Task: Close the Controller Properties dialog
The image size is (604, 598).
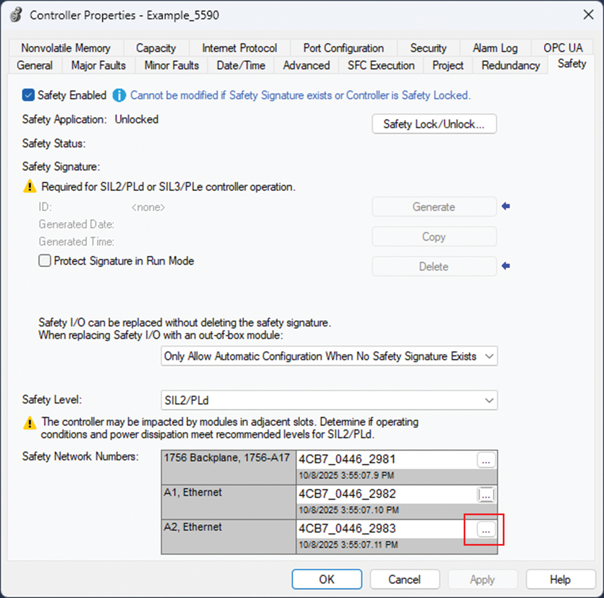Action: click(588, 15)
